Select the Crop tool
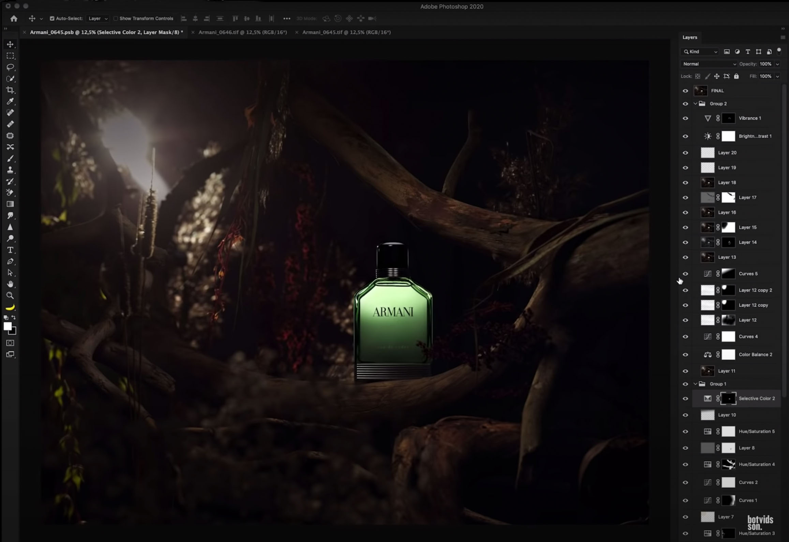The height and width of the screenshot is (542, 789). 11,90
